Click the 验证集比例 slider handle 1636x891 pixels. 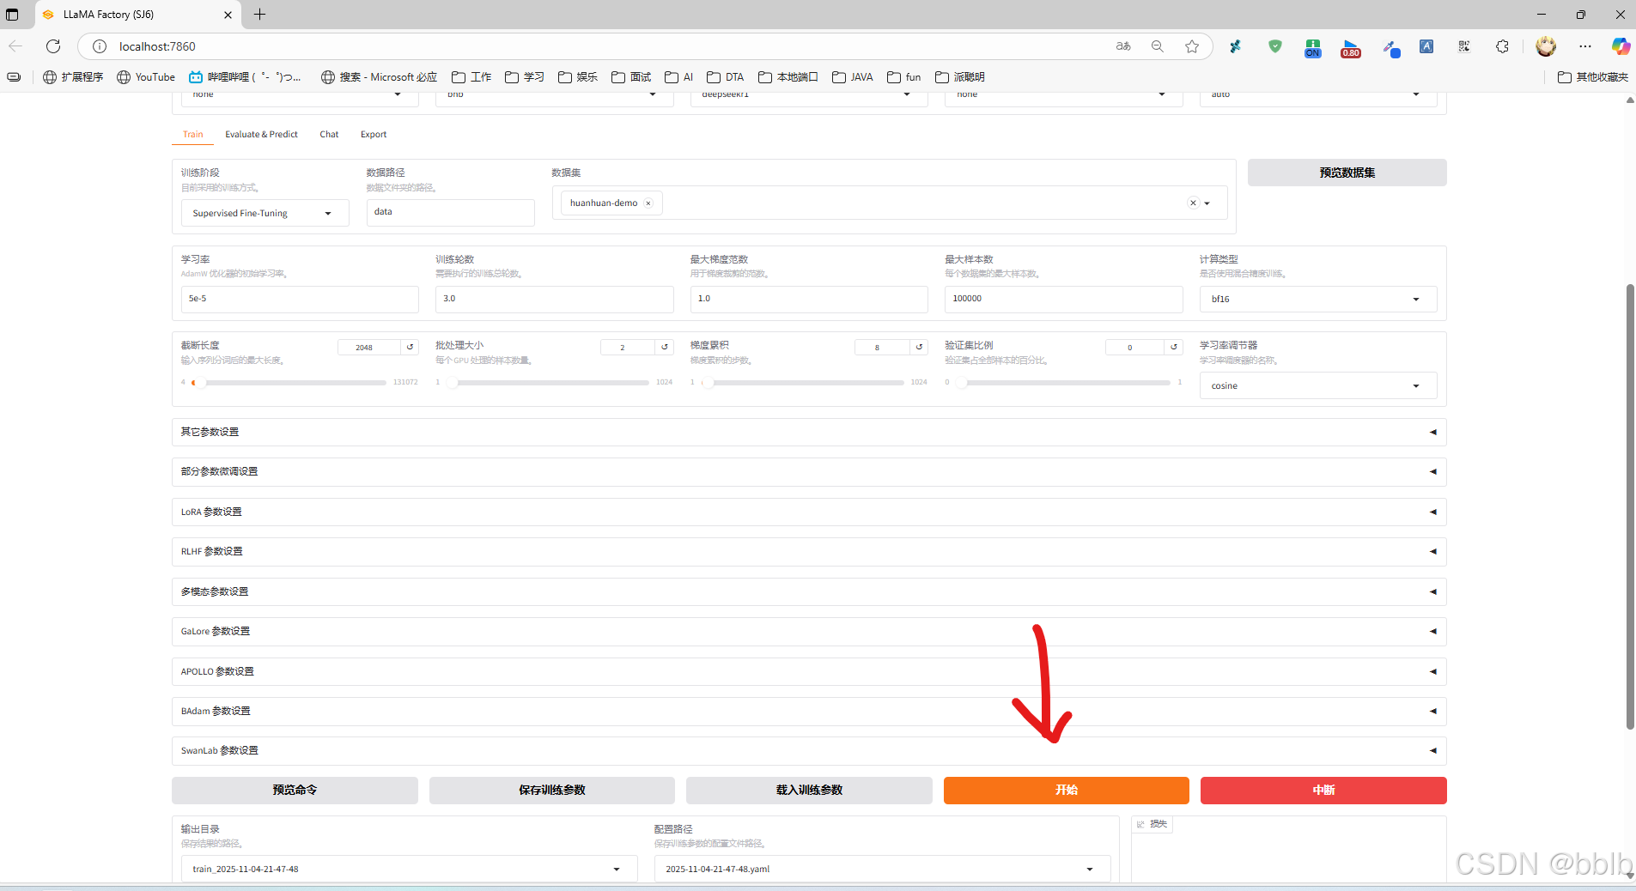coord(962,383)
